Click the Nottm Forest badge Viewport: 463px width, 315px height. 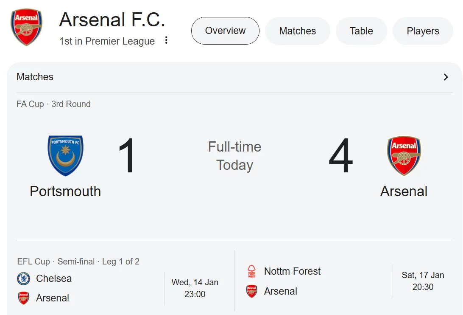click(x=252, y=271)
